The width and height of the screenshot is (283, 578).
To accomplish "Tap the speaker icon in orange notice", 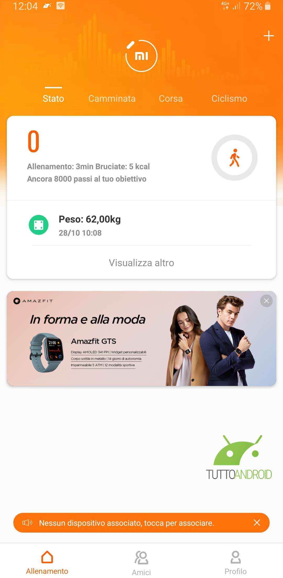I will (28, 523).
